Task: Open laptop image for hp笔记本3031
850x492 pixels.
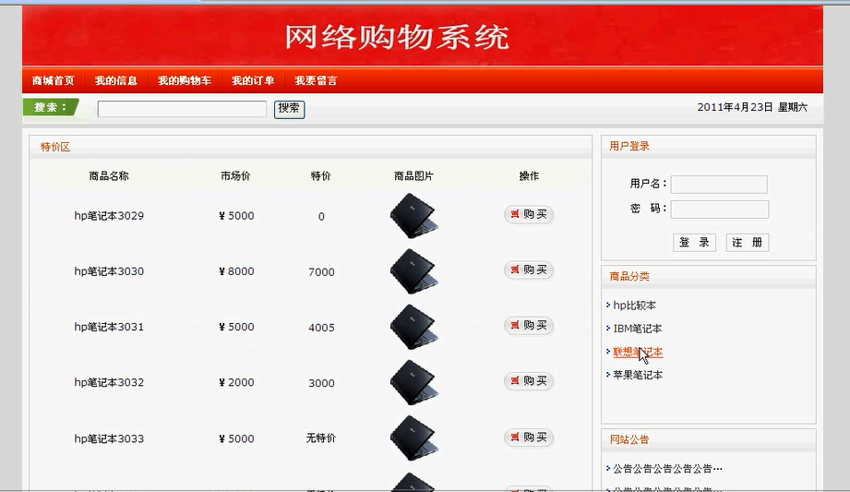Action: point(413,327)
